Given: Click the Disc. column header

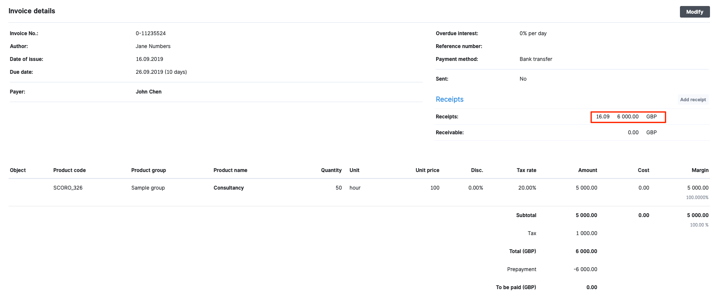Looking at the screenshot, I should [477, 170].
